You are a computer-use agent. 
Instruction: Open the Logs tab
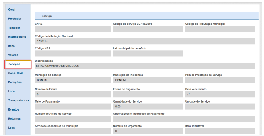11,128
